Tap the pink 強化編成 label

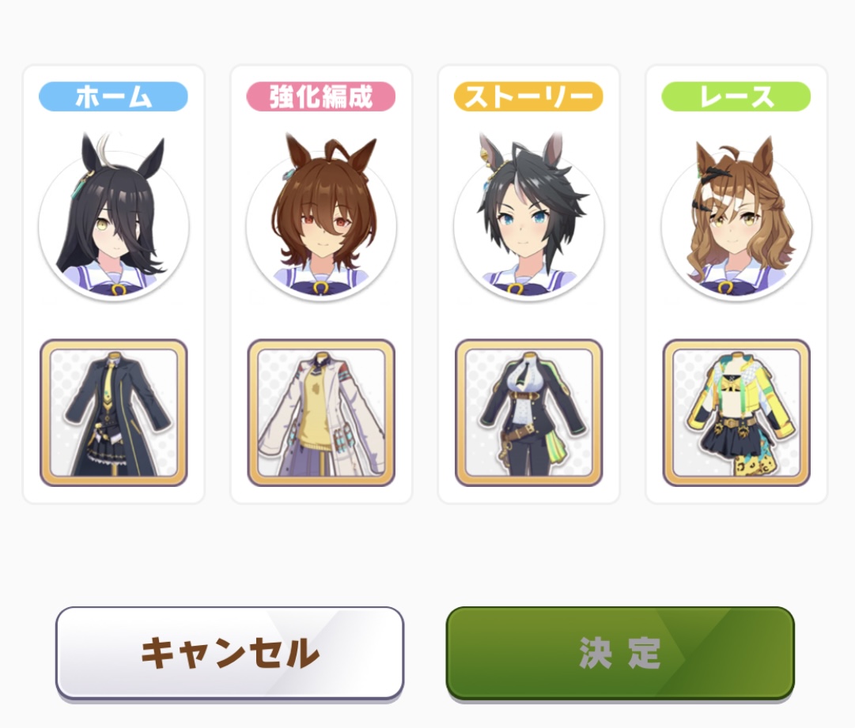[x=321, y=96]
